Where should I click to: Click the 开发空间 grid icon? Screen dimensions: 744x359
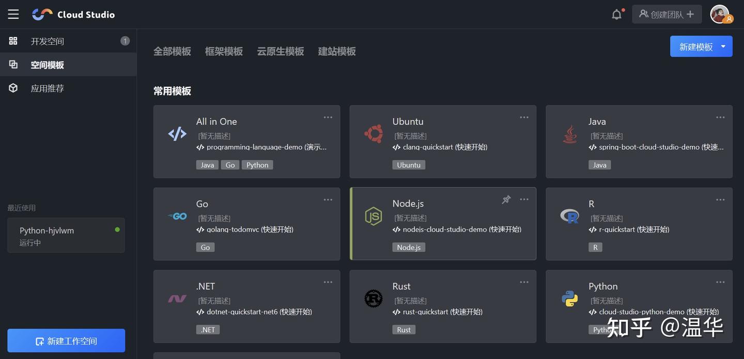click(x=13, y=41)
